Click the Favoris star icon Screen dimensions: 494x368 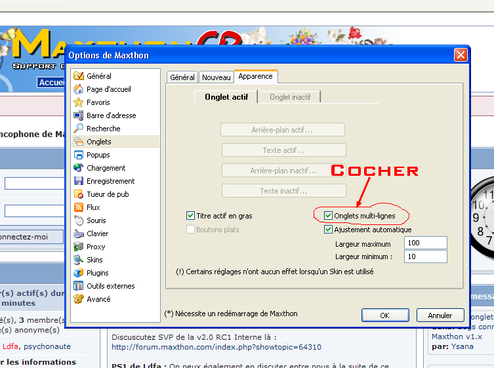[x=79, y=102]
